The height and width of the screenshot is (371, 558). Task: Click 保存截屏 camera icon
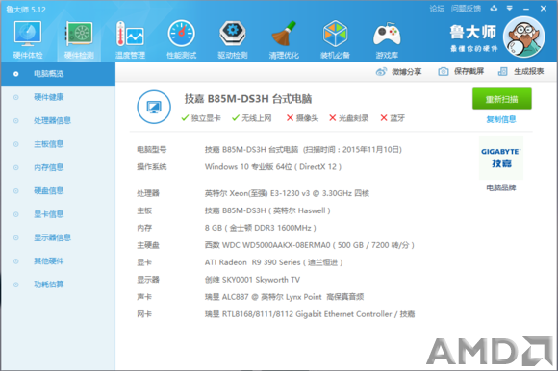pyautogui.click(x=444, y=71)
